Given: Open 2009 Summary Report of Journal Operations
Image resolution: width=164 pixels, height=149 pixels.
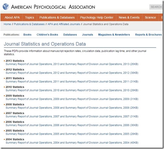Looking at the screenshot, I should click(72, 99).
